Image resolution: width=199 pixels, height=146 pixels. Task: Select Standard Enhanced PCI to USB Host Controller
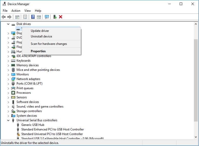pyautogui.click(x=52, y=129)
